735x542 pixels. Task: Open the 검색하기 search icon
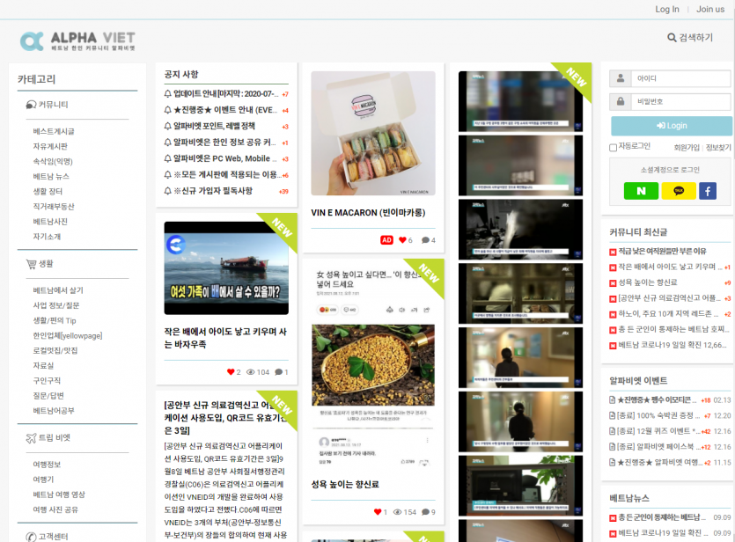pyautogui.click(x=673, y=38)
